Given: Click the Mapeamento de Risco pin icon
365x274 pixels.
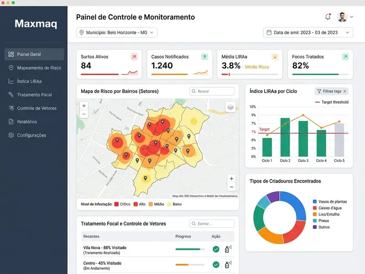Looking at the screenshot, I should [11, 68].
